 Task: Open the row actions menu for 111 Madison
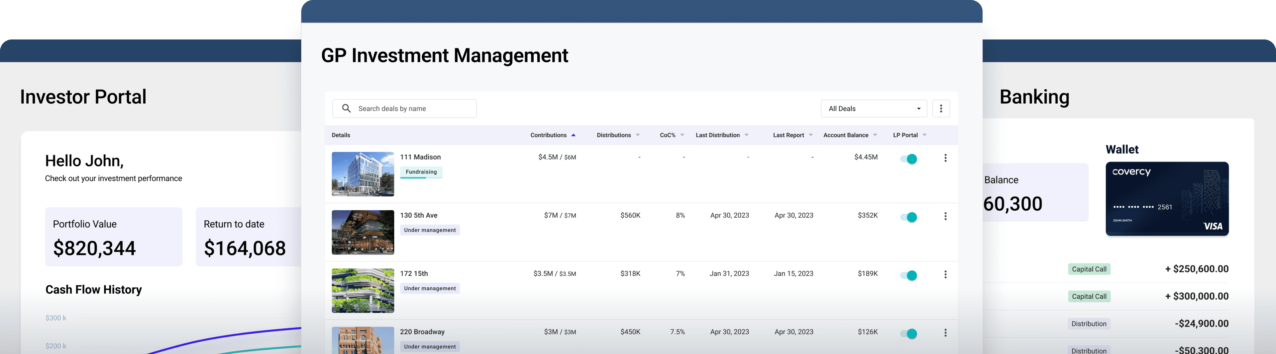pyautogui.click(x=946, y=158)
